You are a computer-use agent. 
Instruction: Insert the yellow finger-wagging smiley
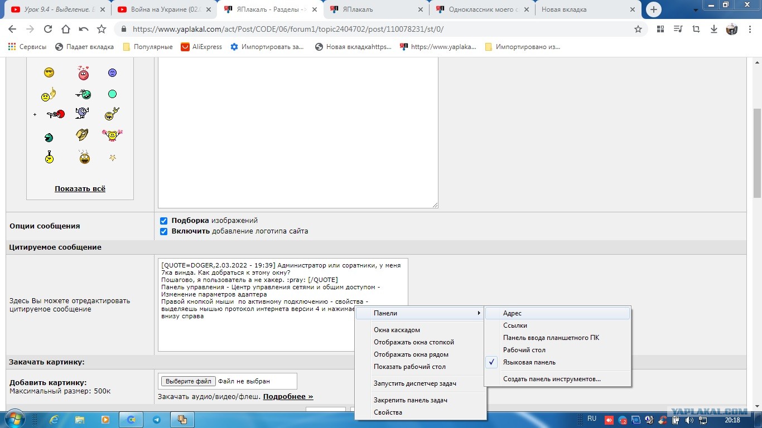[49, 95]
